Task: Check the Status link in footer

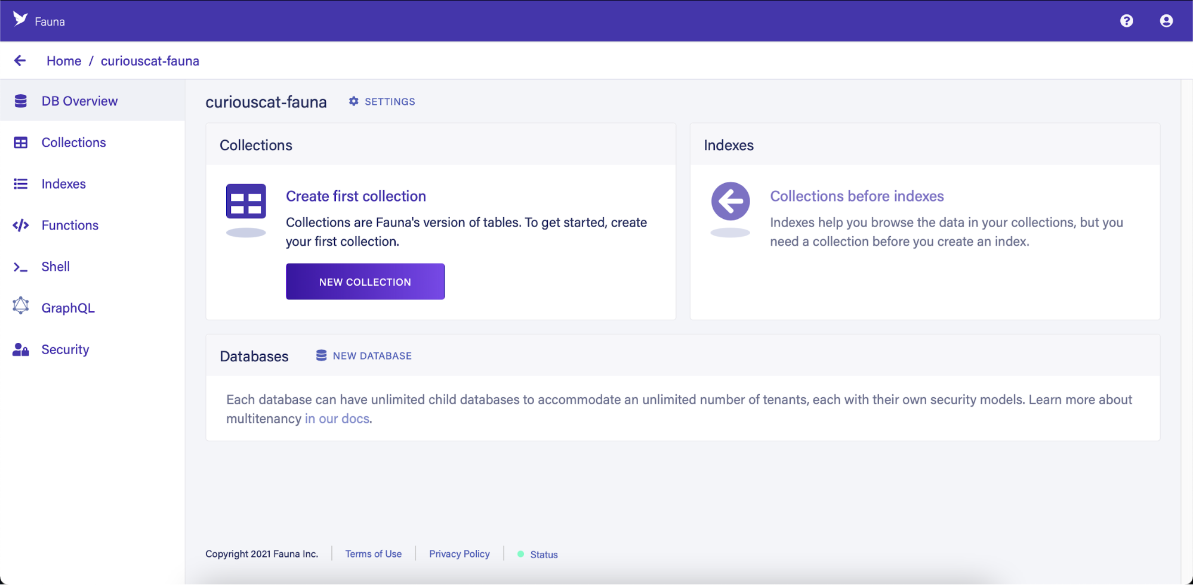Action: click(544, 555)
